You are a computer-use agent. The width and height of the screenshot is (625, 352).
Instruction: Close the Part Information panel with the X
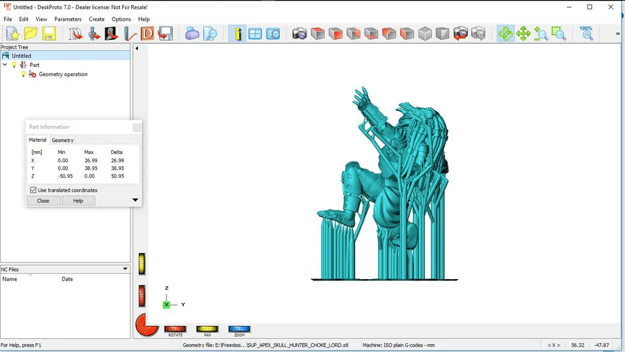click(x=137, y=127)
